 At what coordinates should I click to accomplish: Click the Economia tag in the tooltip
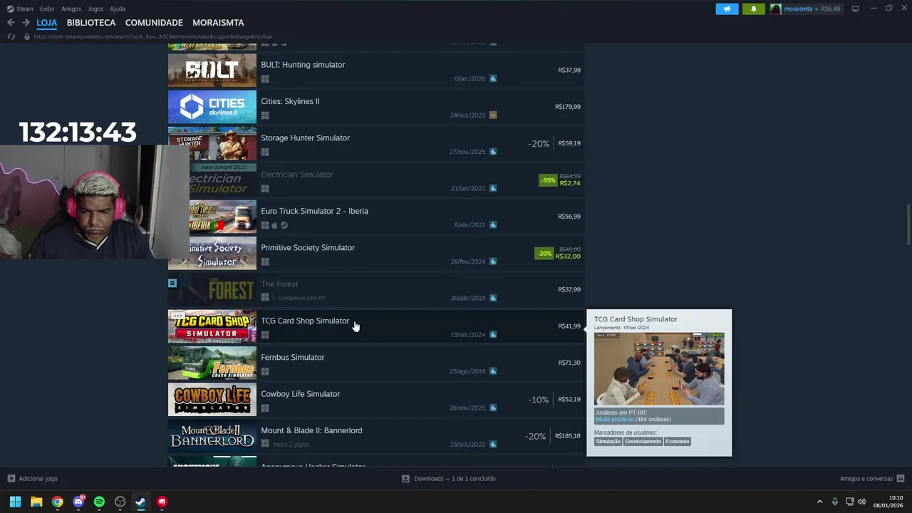(x=678, y=441)
